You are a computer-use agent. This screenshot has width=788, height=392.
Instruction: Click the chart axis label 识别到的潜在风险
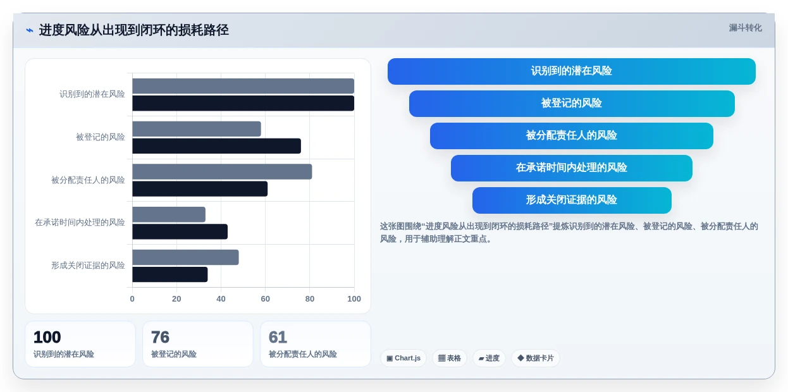(92, 94)
